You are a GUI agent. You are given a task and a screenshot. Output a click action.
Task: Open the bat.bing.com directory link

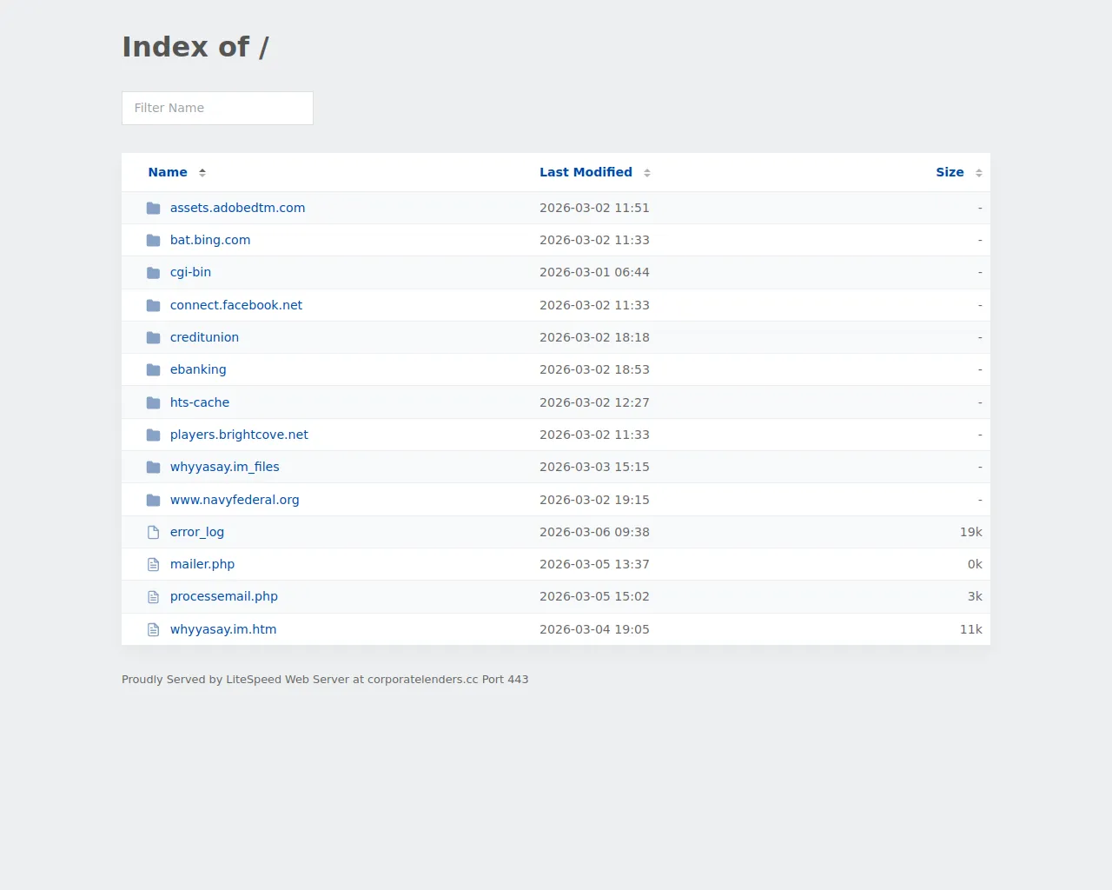pyautogui.click(x=210, y=240)
